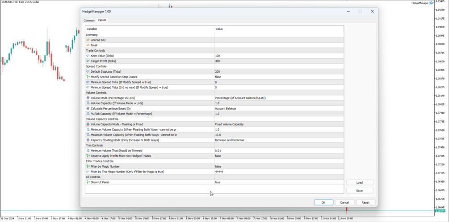Click the Minimum Volume Trimmed fraction icon
Screen dimensions: 449x222
tap(88, 151)
